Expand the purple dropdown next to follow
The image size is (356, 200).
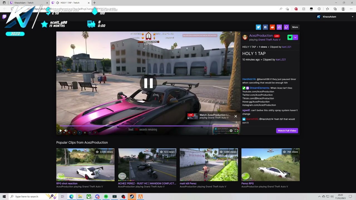(x=295, y=37)
